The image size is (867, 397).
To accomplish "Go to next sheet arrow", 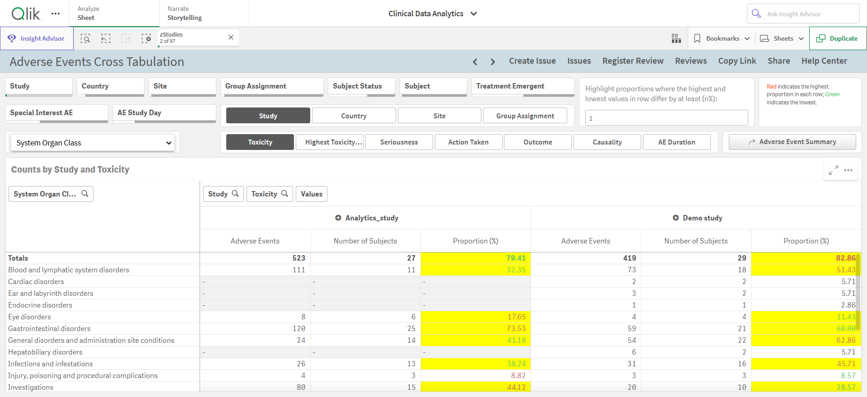I will (493, 61).
